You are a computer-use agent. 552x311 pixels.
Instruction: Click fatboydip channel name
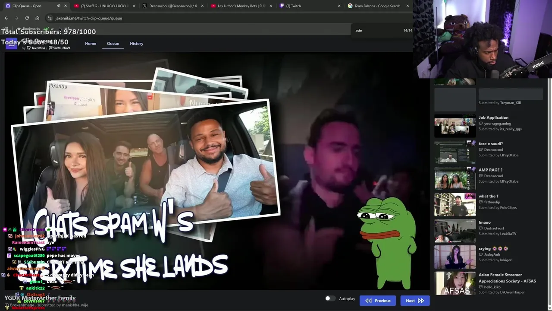click(492, 202)
